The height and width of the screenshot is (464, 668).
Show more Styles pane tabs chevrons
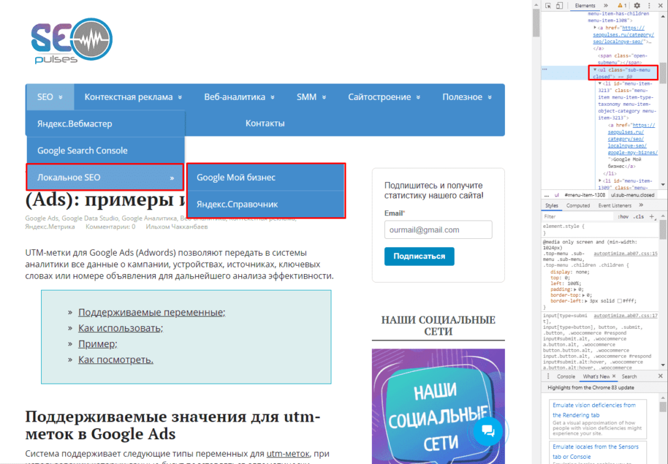point(641,206)
